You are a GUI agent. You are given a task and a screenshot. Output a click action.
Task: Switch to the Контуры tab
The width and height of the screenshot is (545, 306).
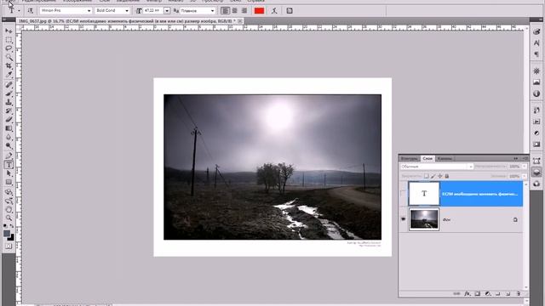(x=409, y=158)
